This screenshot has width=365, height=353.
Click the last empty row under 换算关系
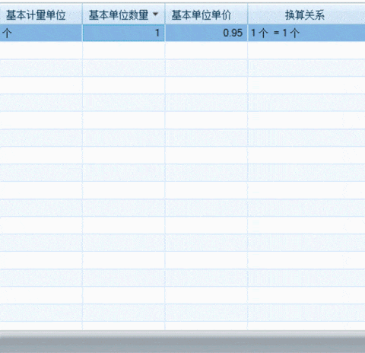click(x=306, y=326)
